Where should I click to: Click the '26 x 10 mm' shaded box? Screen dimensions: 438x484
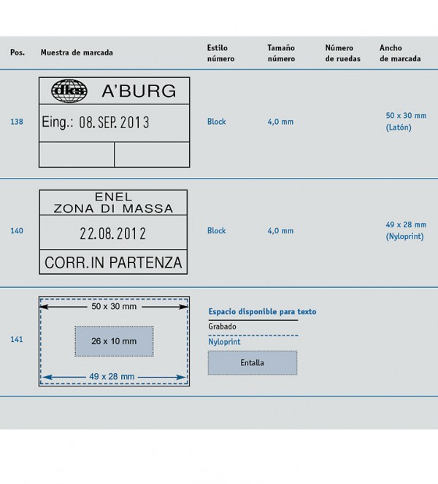click(114, 341)
